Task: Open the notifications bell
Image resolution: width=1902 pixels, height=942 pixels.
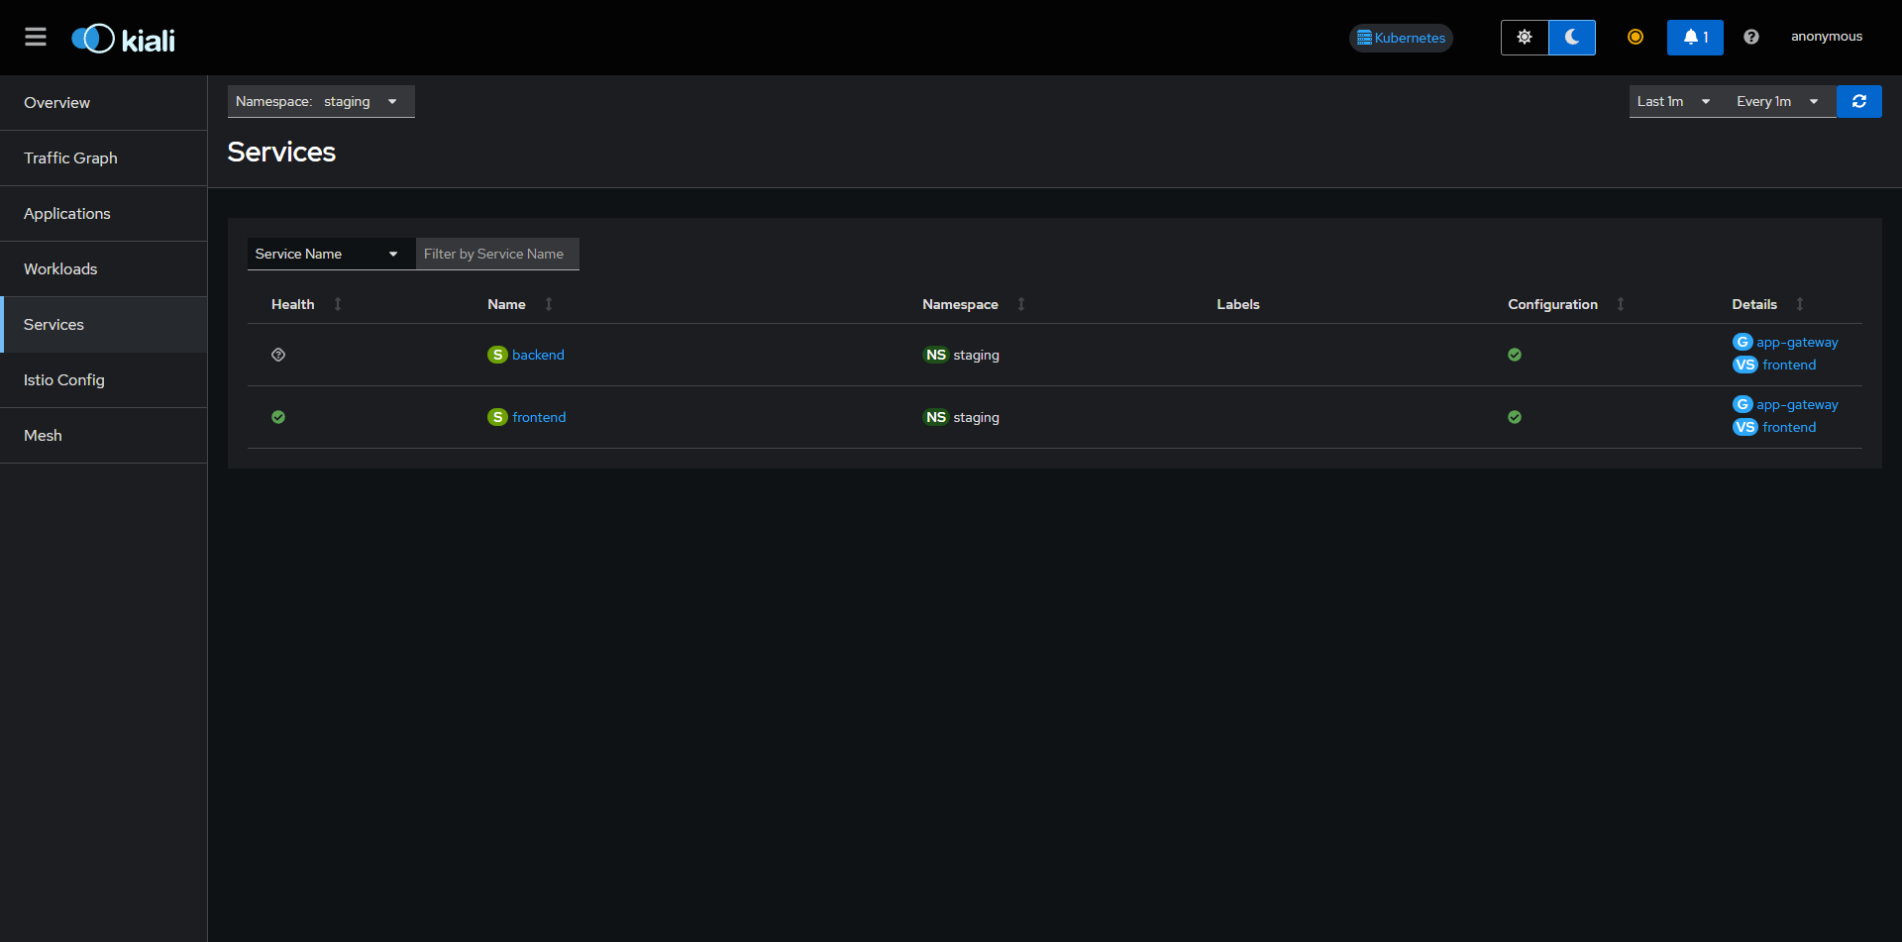Action: pyautogui.click(x=1694, y=38)
